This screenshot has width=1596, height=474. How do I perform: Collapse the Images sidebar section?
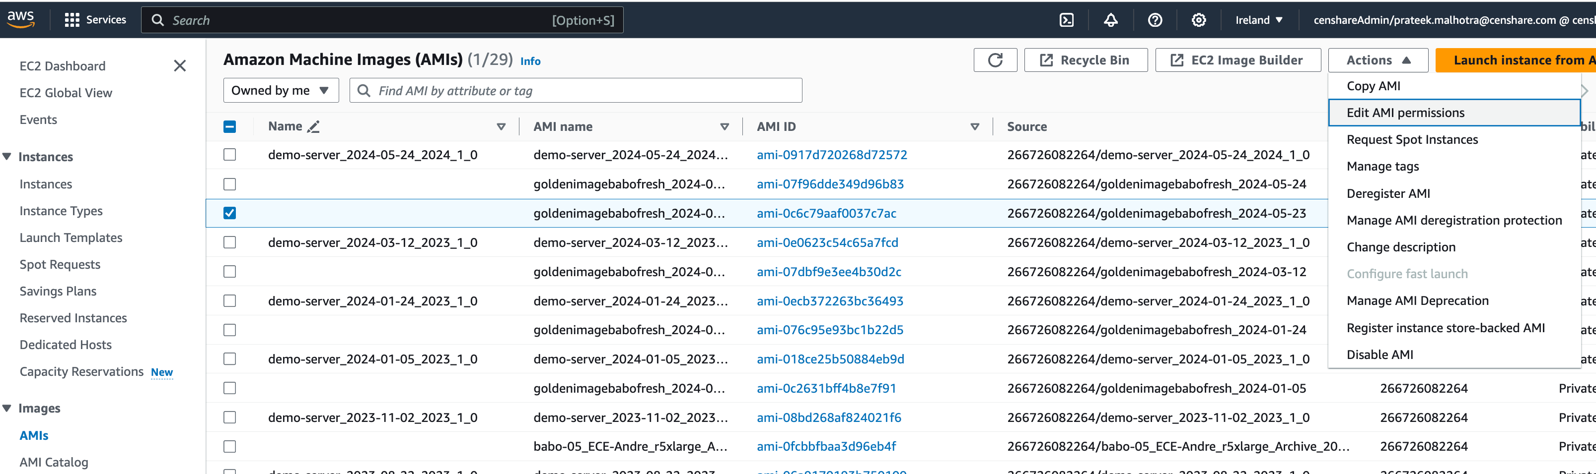tap(7, 408)
